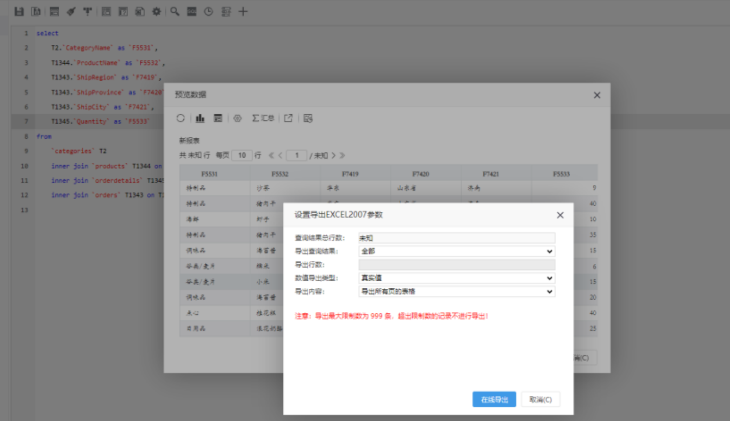Open the 数值导出类型 dropdown showing 真实值
Screen dimensions: 730x421
pos(456,278)
